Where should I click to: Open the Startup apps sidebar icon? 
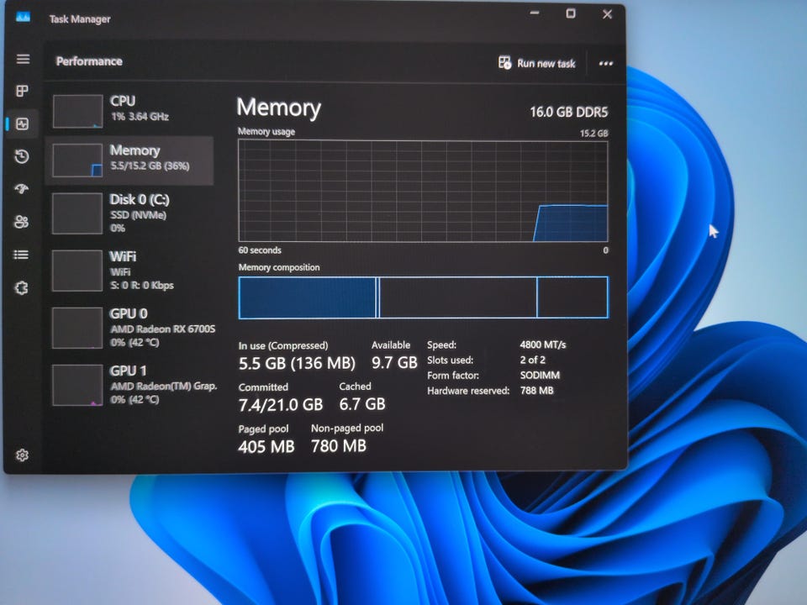click(22, 189)
